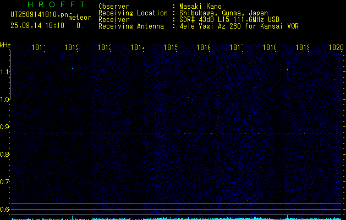Click the observer name Masaki Kano

point(200,7)
